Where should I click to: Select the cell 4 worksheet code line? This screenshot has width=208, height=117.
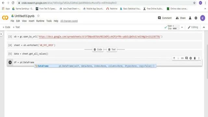pyautogui.click(x=35, y=45)
